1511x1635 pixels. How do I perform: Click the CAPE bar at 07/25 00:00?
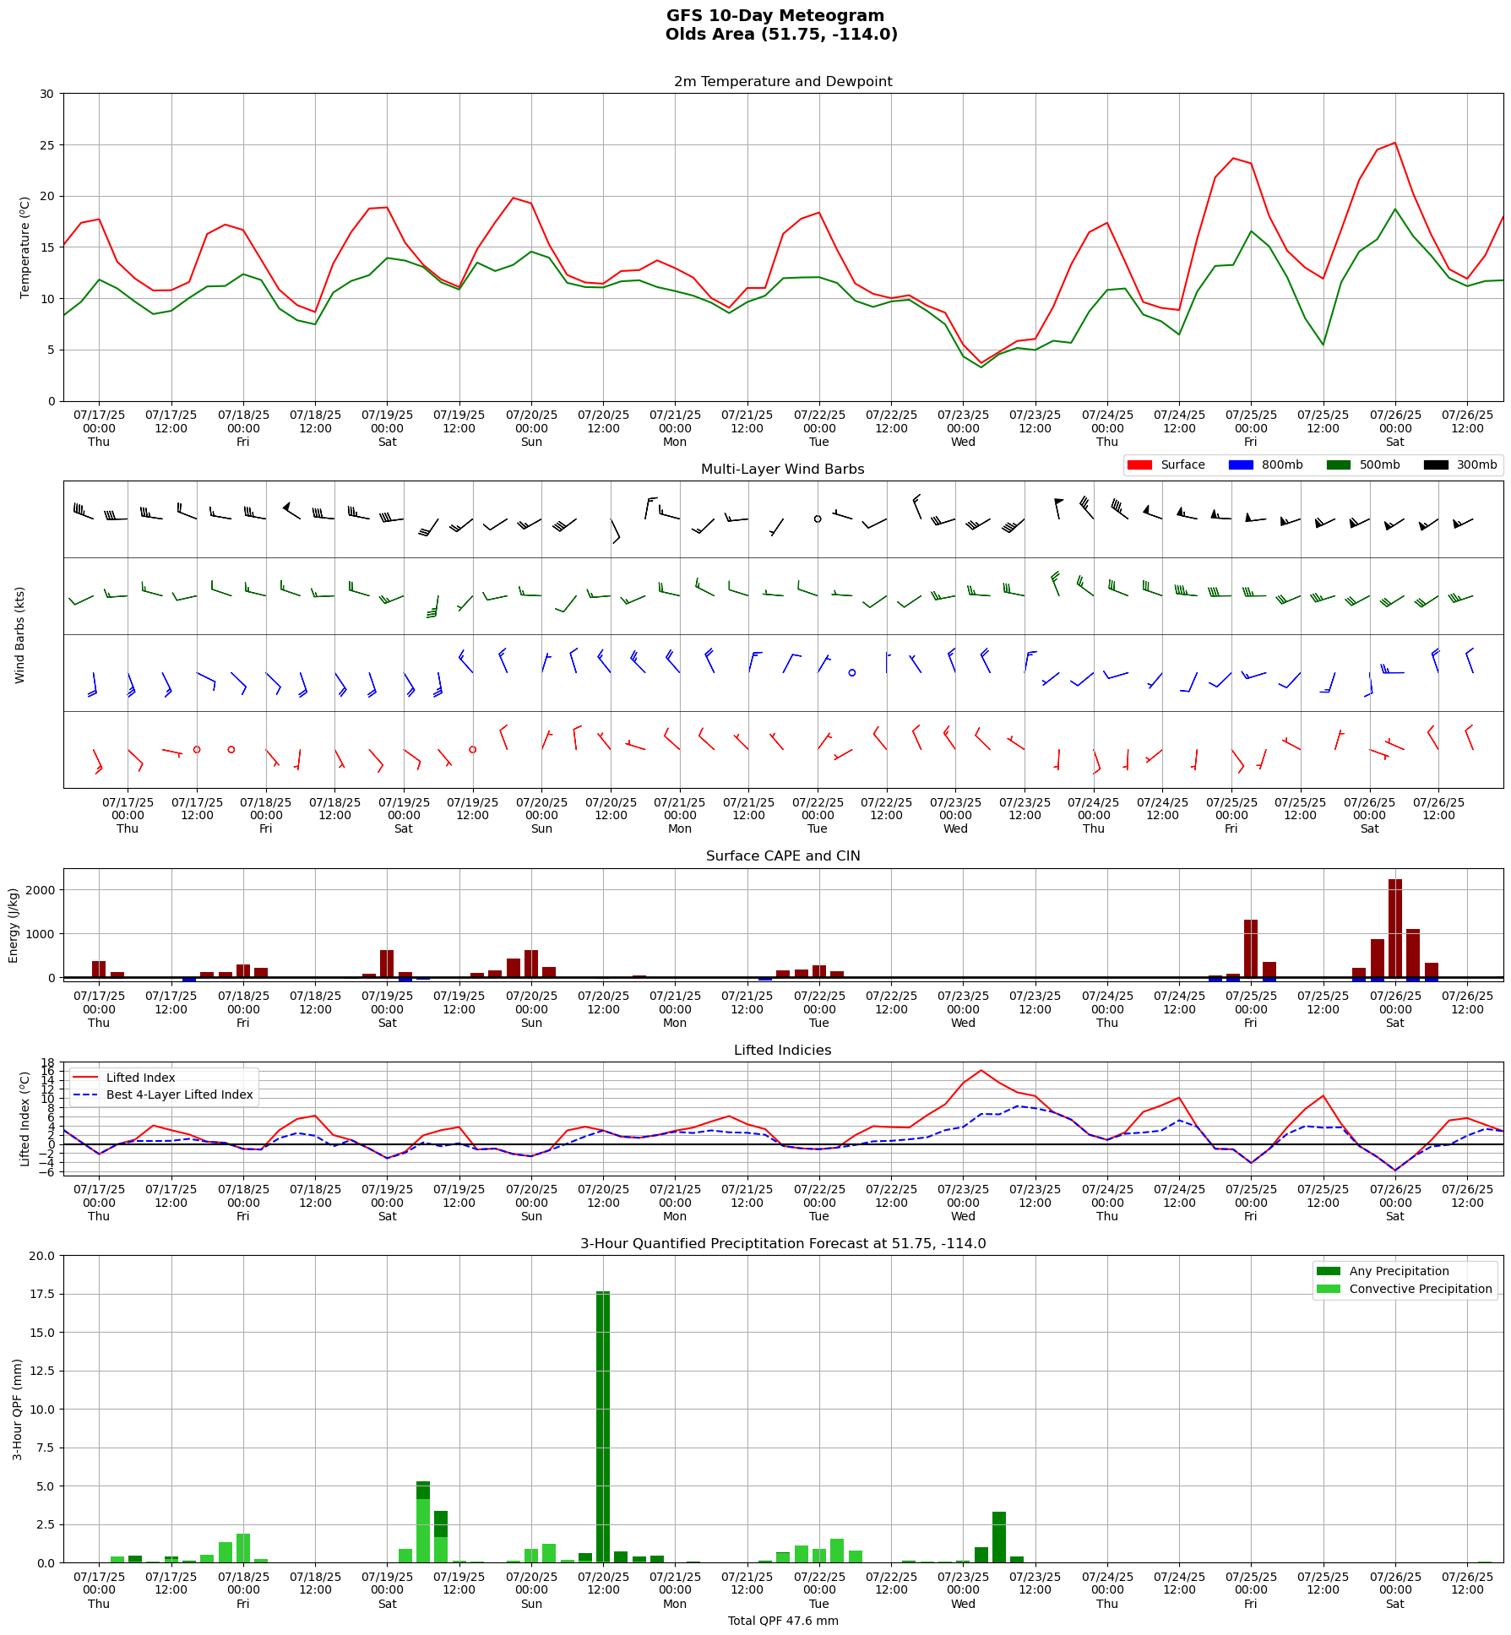(1251, 949)
